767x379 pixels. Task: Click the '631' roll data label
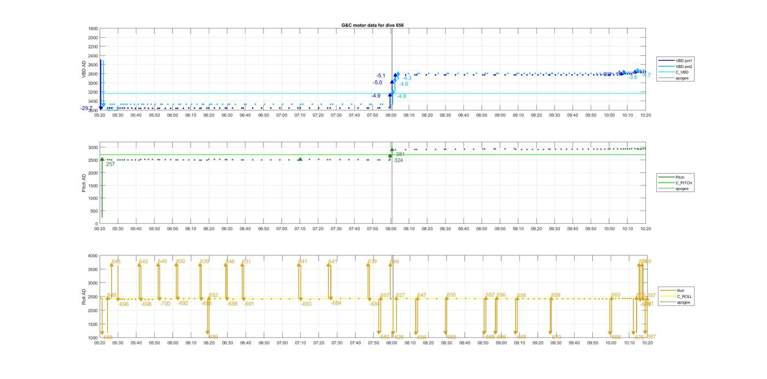[x=246, y=261]
